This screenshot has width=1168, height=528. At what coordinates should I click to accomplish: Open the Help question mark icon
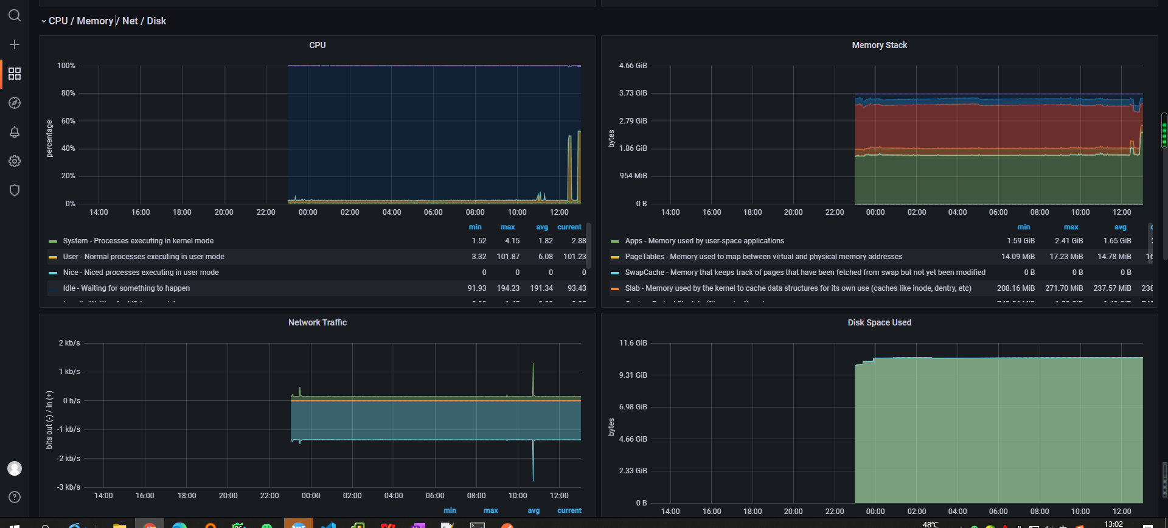point(15,497)
